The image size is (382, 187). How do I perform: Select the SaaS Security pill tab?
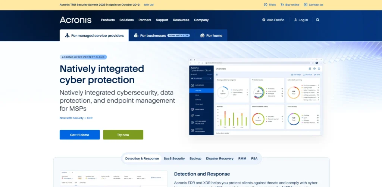(174, 158)
